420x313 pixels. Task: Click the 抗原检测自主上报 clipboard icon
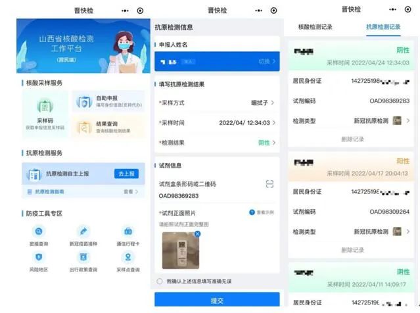pyautogui.click(x=34, y=174)
